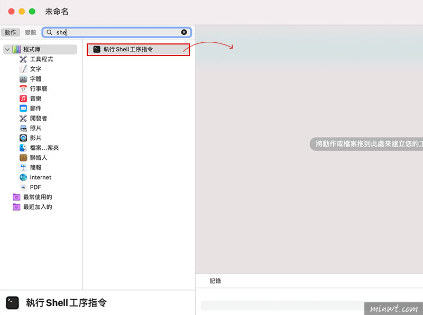Click the 字體 Font Book icon

click(x=23, y=79)
